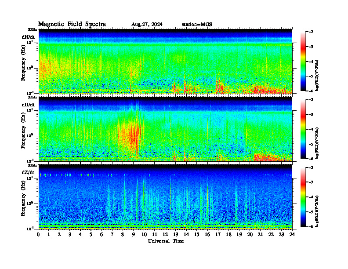348x269 pixels.
Task: Click hour "6" on Universal Time axis
Action: coord(102,234)
